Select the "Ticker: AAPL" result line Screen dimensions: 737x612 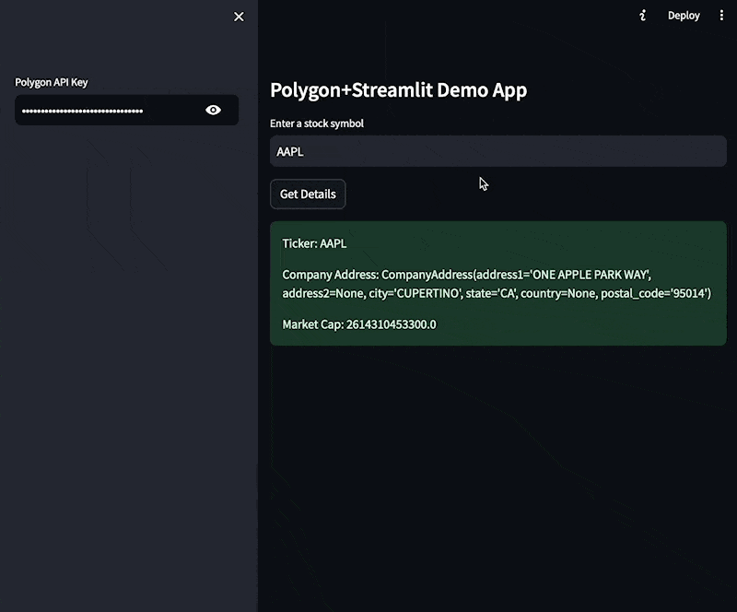point(314,244)
